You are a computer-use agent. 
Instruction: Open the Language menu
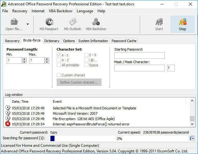(85, 11)
